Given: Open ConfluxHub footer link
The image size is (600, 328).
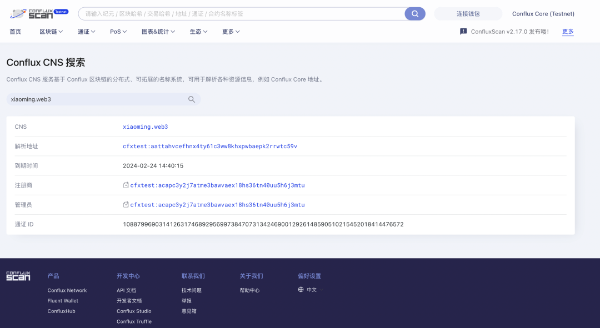Looking at the screenshot, I should (x=61, y=311).
